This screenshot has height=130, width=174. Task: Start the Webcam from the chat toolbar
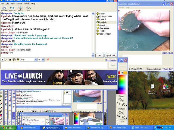(12, 9)
